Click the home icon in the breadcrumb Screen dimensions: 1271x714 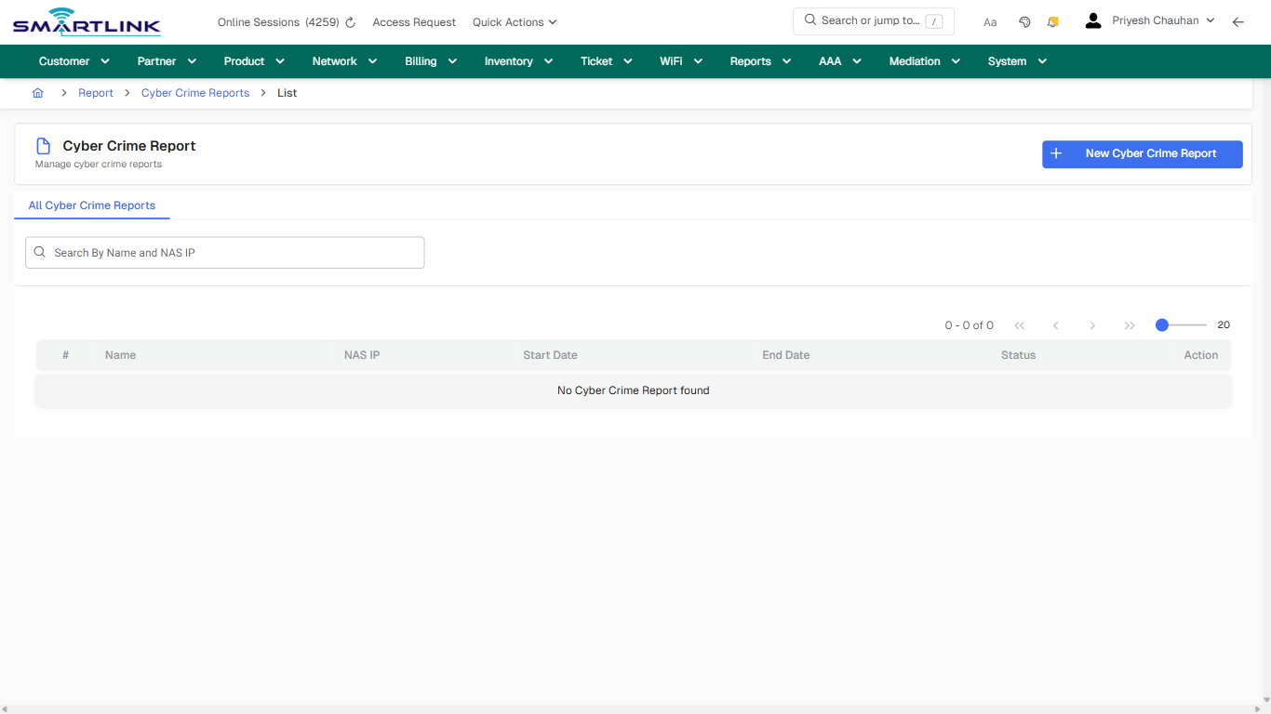coord(37,93)
